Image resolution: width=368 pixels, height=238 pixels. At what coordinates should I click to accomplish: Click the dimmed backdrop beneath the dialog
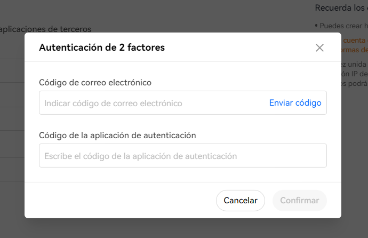[183, 229]
